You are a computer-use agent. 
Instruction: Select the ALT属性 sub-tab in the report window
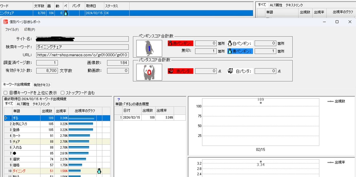23,104
